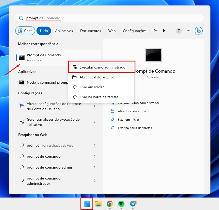The height and width of the screenshot is (210, 219).
Task: Expand 'prompt de comando admin' web suggestion
Action: (x=95, y=167)
